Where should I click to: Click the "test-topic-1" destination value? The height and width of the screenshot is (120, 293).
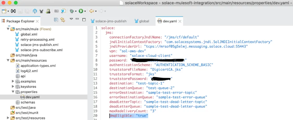150,83
